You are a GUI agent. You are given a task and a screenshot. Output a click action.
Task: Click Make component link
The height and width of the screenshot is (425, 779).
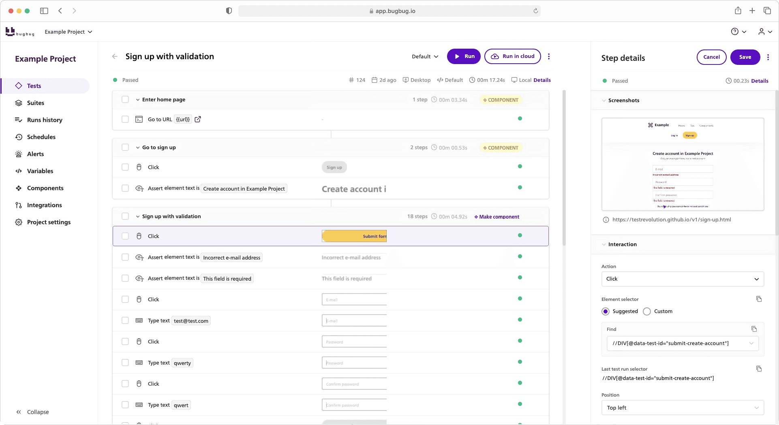coord(497,217)
